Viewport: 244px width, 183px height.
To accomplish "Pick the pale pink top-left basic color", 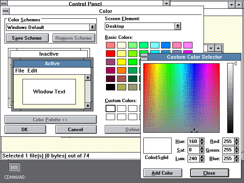I will [x=111, y=45].
